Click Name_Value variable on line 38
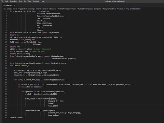The width and height of the screenshot is (164, 123). pyautogui.click(x=30, y=99)
